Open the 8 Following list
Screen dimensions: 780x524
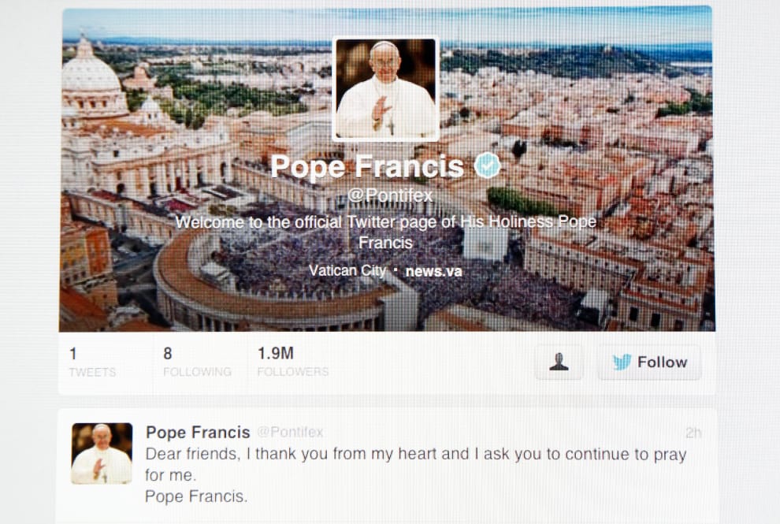[x=197, y=362]
